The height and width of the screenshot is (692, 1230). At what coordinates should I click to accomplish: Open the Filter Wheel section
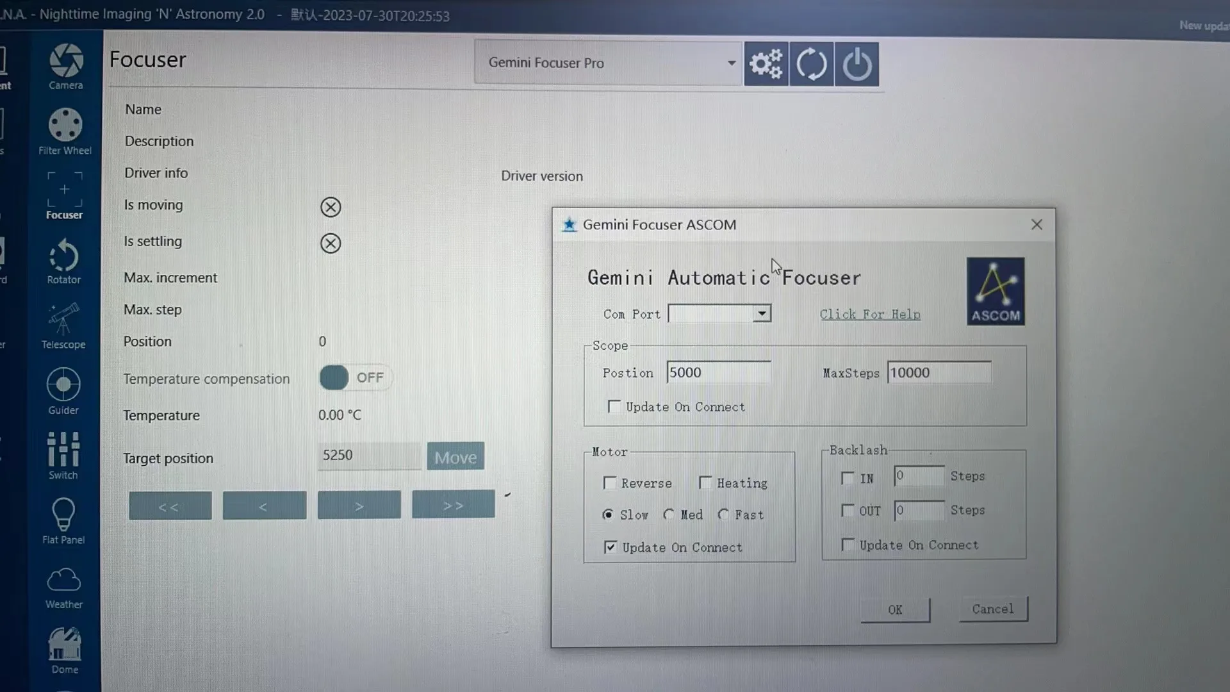[x=65, y=131]
